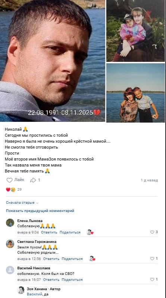Reply to Елена Лыкова's comment
166x298 pixels.
[x=49, y=232]
